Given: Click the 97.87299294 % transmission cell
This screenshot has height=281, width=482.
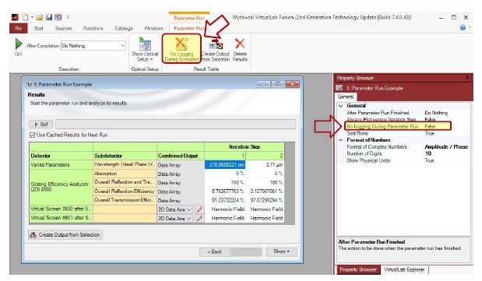Looking at the screenshot, I should [265, 200].
